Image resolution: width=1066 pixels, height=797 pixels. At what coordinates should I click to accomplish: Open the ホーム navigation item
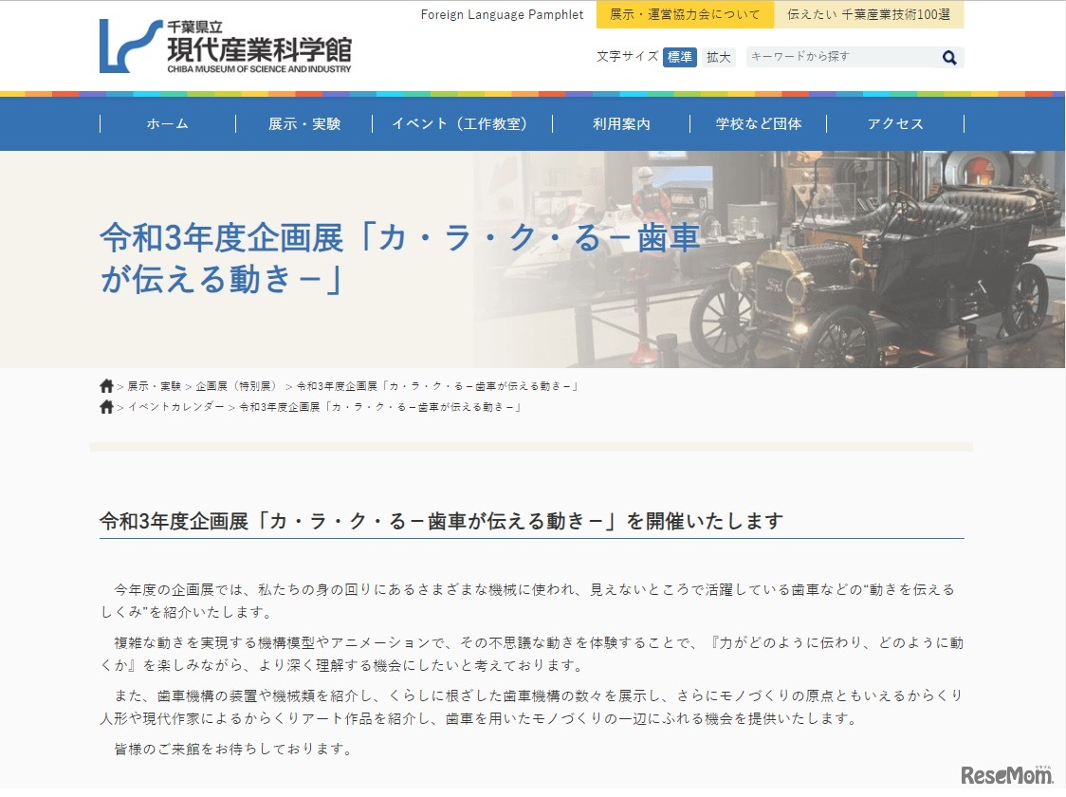click(x=167, y=123)
